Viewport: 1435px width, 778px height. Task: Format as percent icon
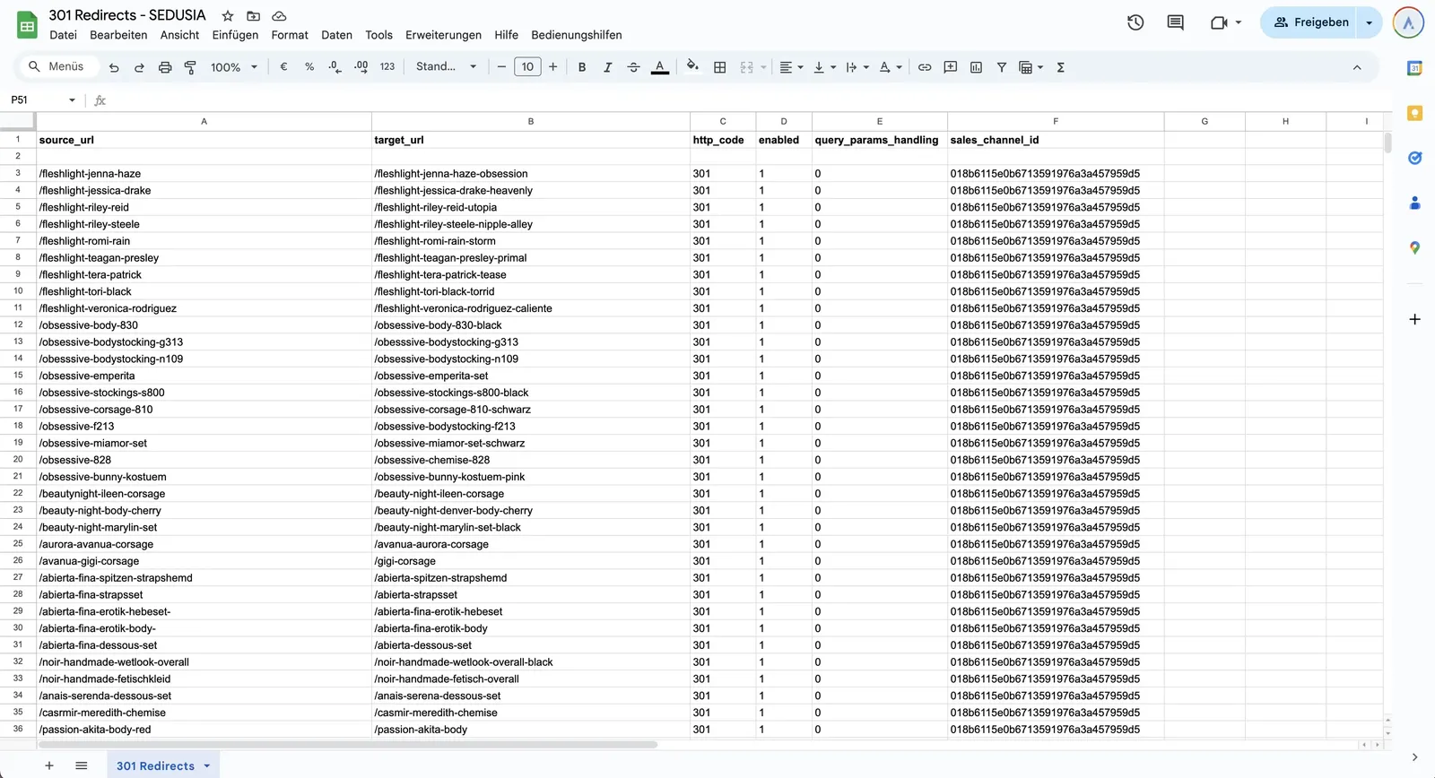tap(309, 66)
